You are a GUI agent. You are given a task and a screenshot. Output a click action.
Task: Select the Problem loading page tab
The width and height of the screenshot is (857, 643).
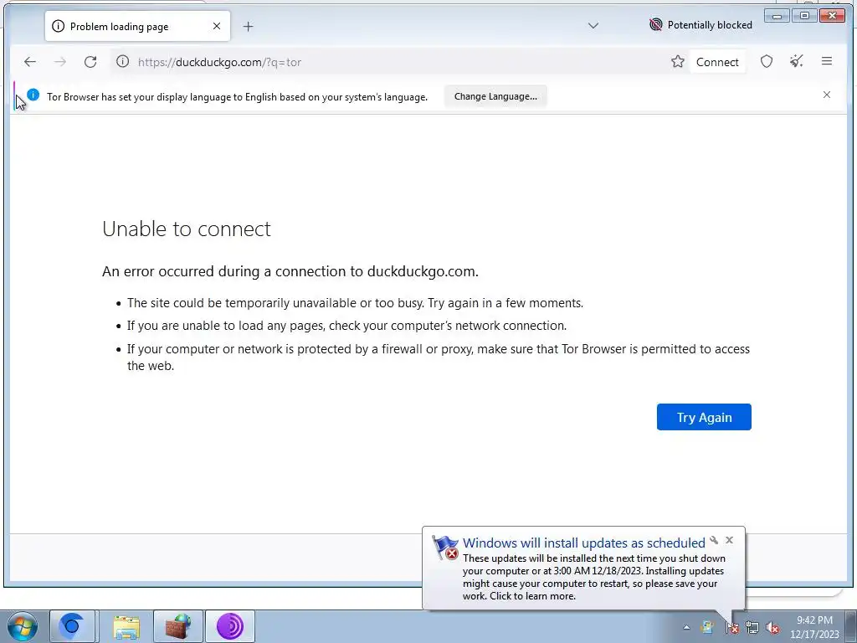pyautogui.click(x=137, y=26)
